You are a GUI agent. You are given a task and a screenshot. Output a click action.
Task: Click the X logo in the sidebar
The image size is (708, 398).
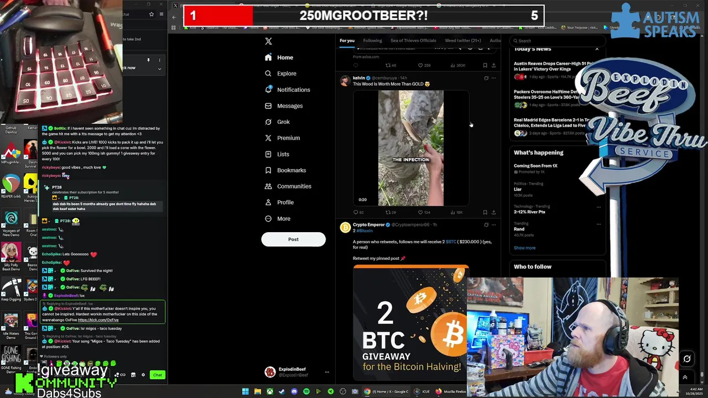click(268, 41)
